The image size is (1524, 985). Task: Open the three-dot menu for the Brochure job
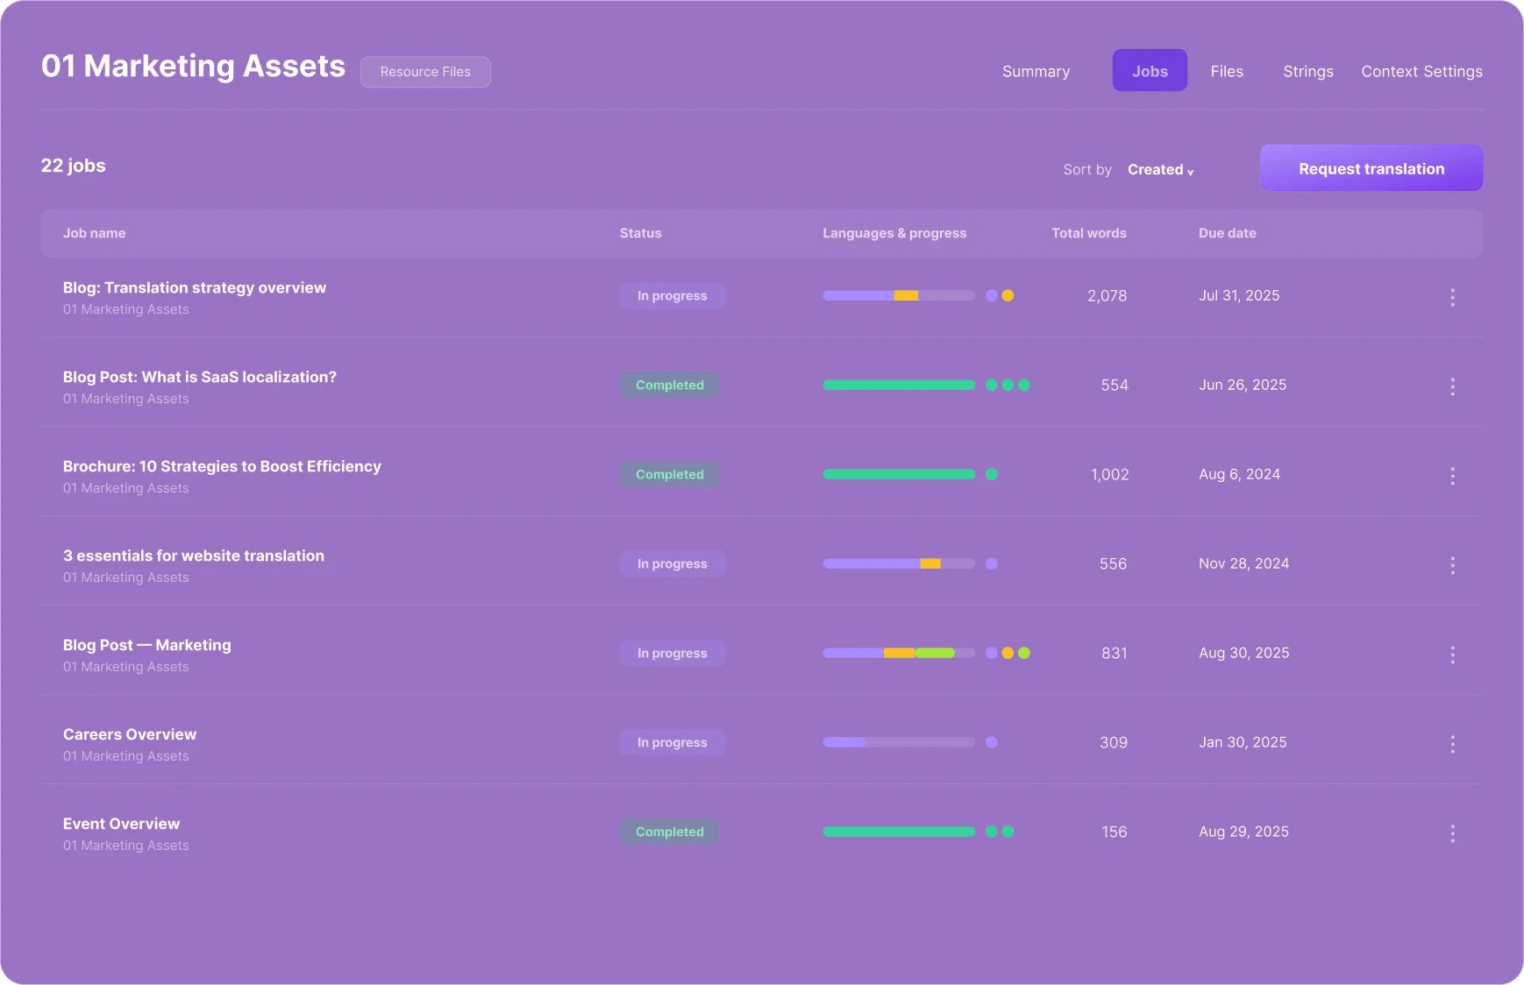[1452, 476]
